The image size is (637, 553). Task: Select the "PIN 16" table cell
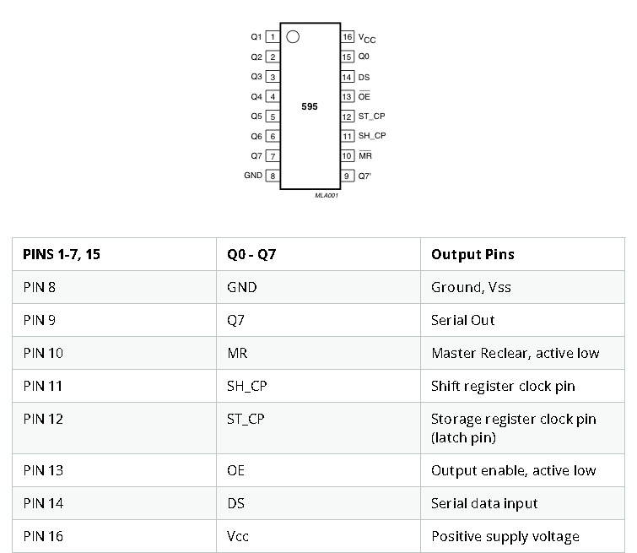click(43, 536)
